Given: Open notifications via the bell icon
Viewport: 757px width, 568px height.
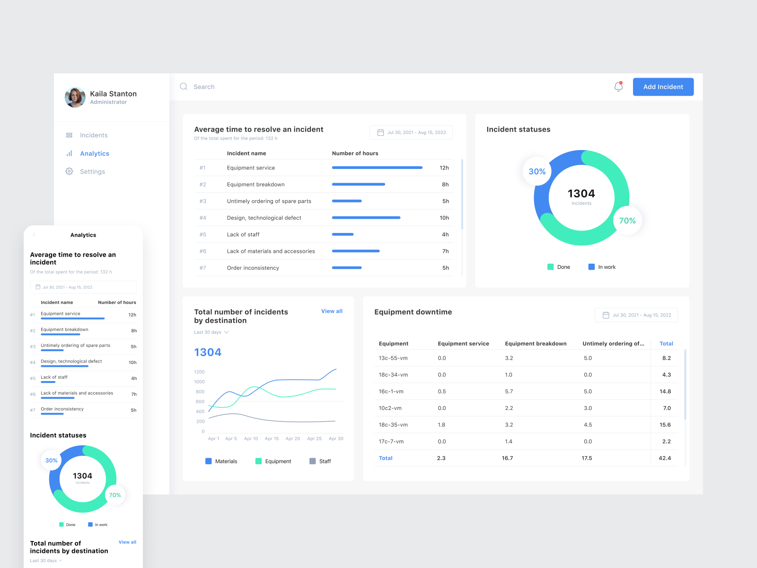Looking at the screenshot, I should click(618, 87).
